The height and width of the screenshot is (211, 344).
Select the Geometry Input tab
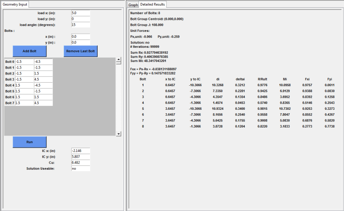point(15,4)
